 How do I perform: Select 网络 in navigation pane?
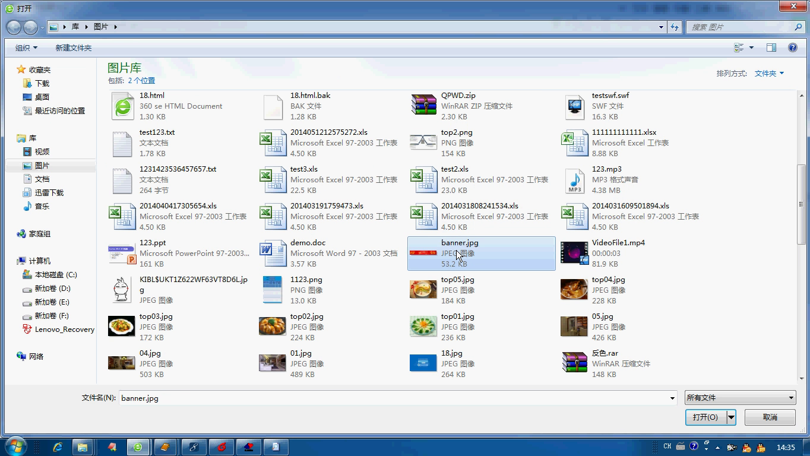tap(36, 357)
